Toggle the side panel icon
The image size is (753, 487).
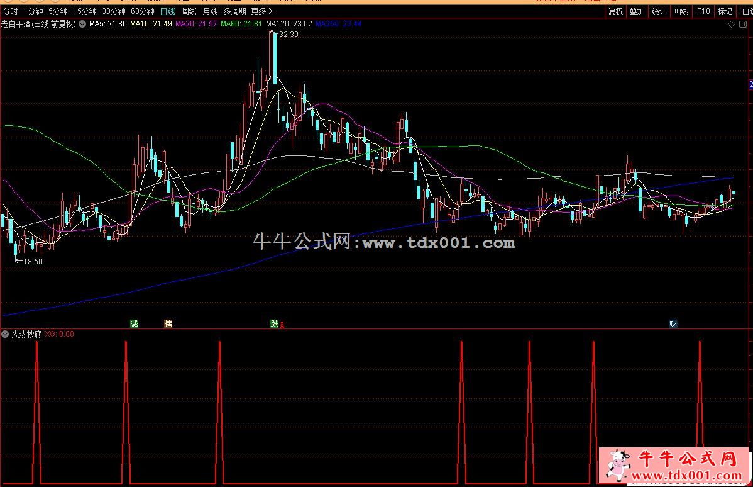743,24
